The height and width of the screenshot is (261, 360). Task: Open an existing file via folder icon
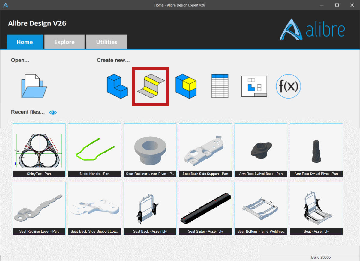[34, 86]
